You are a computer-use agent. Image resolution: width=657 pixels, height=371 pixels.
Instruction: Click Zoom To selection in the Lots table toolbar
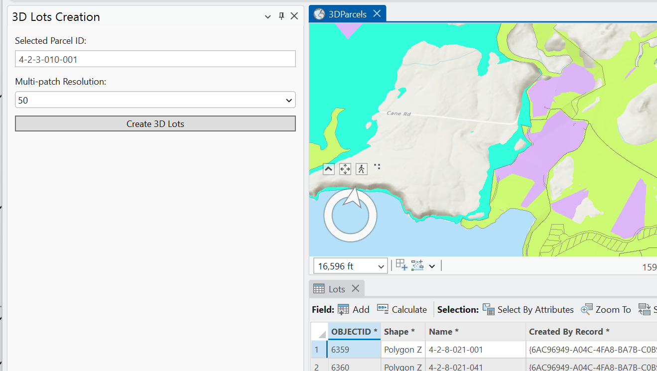click(606, 309)
